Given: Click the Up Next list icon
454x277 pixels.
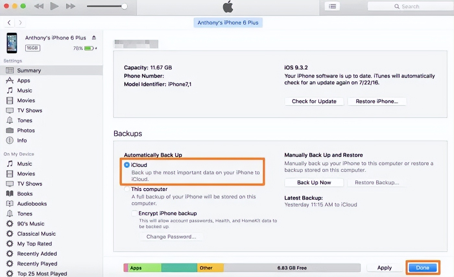Looking at the screenshot, I should tap(332, 6).
